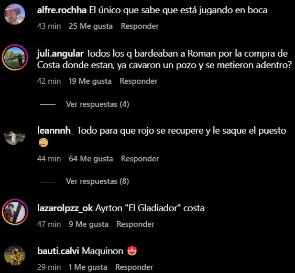Reply to leannnh_'s comment
This screenshot has height=273, width=295.
140,159
